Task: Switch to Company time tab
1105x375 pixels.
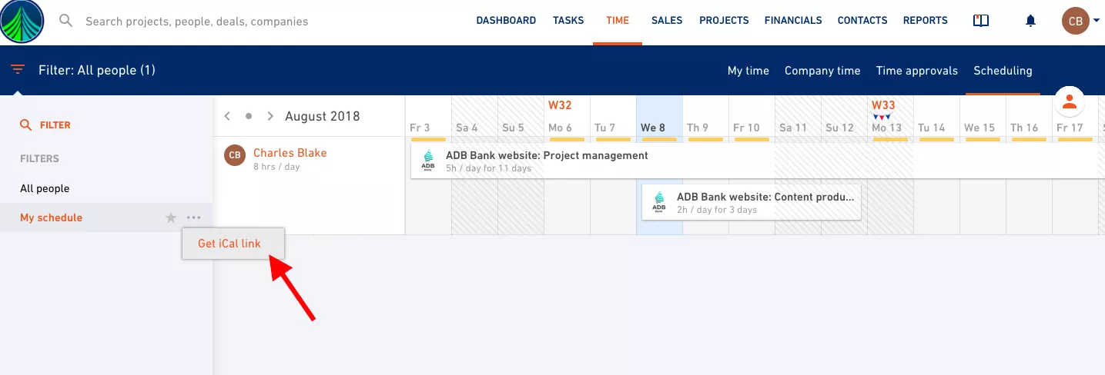Action: (x=822, y=71)
